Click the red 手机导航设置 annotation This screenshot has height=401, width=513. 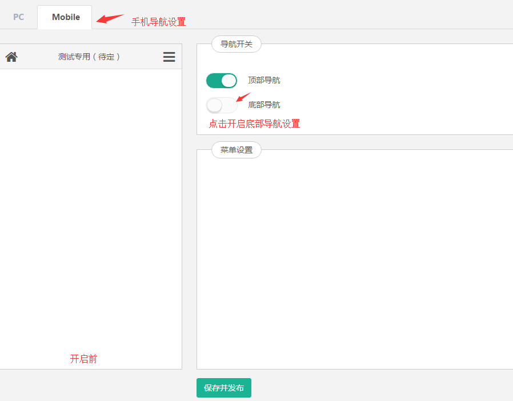click(x=158, y=22)
